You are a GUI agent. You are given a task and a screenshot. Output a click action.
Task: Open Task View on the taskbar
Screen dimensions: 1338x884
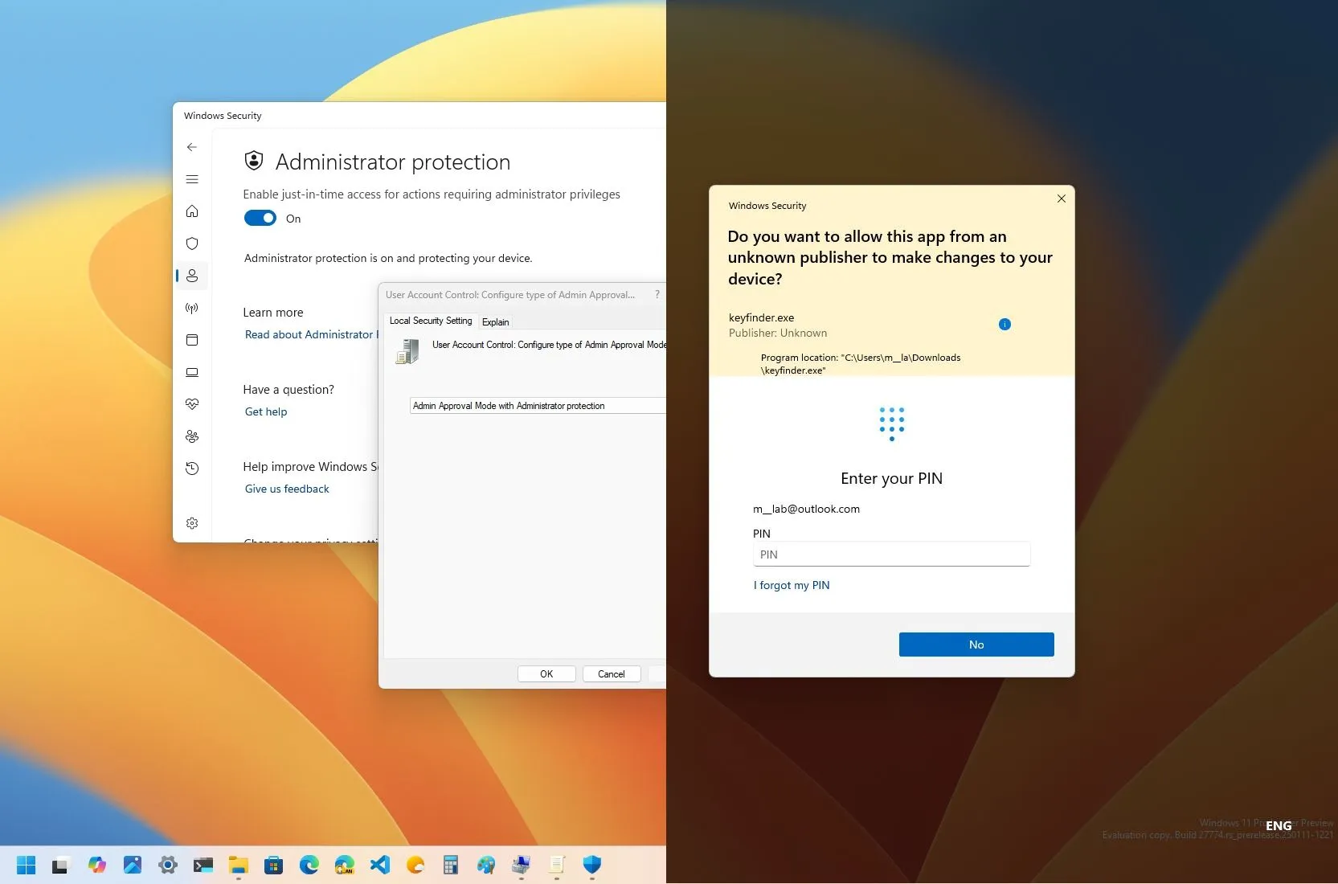point(61,865)
